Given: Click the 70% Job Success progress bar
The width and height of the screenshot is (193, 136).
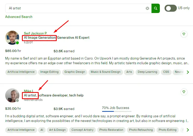Looking at the screenshot, I should click(x=117, y=111).
